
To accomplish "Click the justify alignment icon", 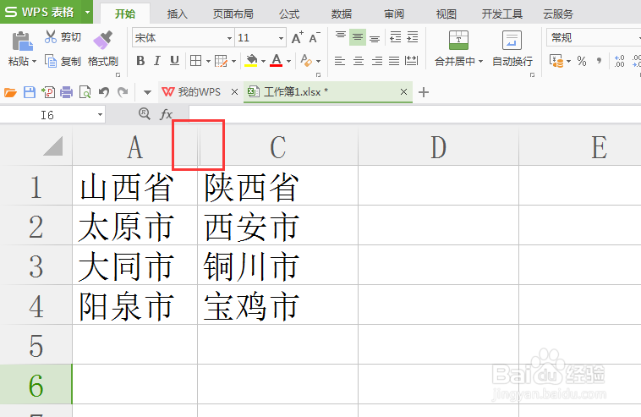I will (x=394, y=61).
